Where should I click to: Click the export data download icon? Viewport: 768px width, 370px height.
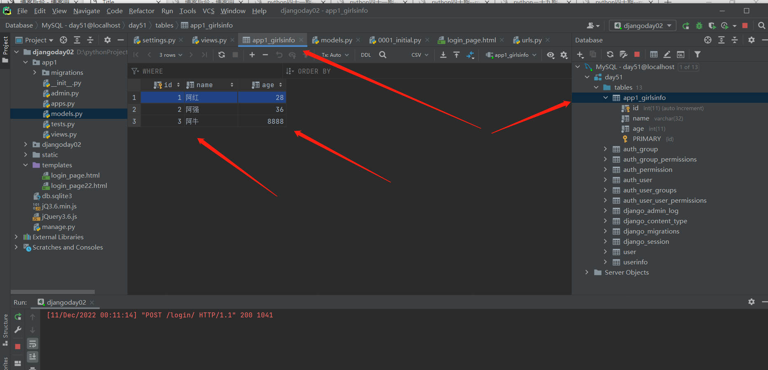coord(443,55)
